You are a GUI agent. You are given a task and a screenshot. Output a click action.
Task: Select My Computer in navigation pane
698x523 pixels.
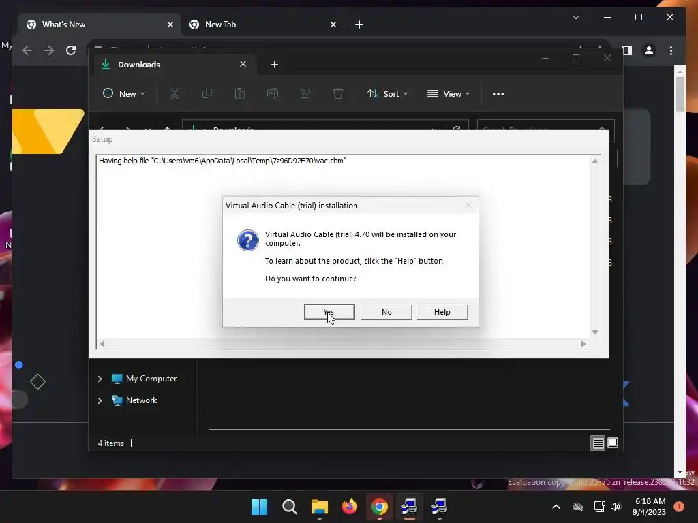click(x=145, y=379)
